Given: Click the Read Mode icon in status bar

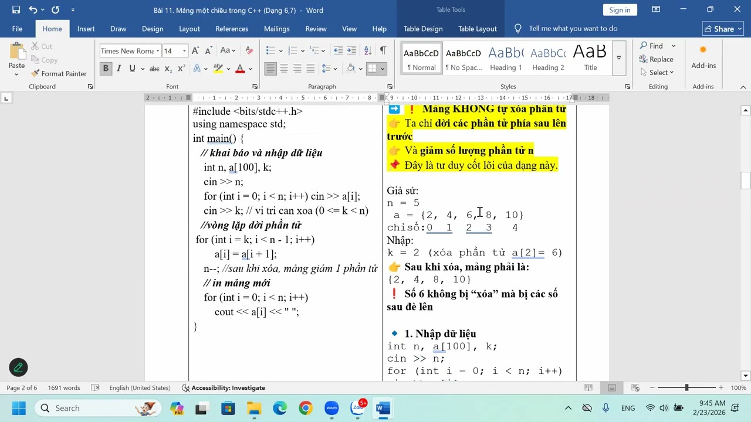Looking at the screenshot, I should tap(588, 387).
